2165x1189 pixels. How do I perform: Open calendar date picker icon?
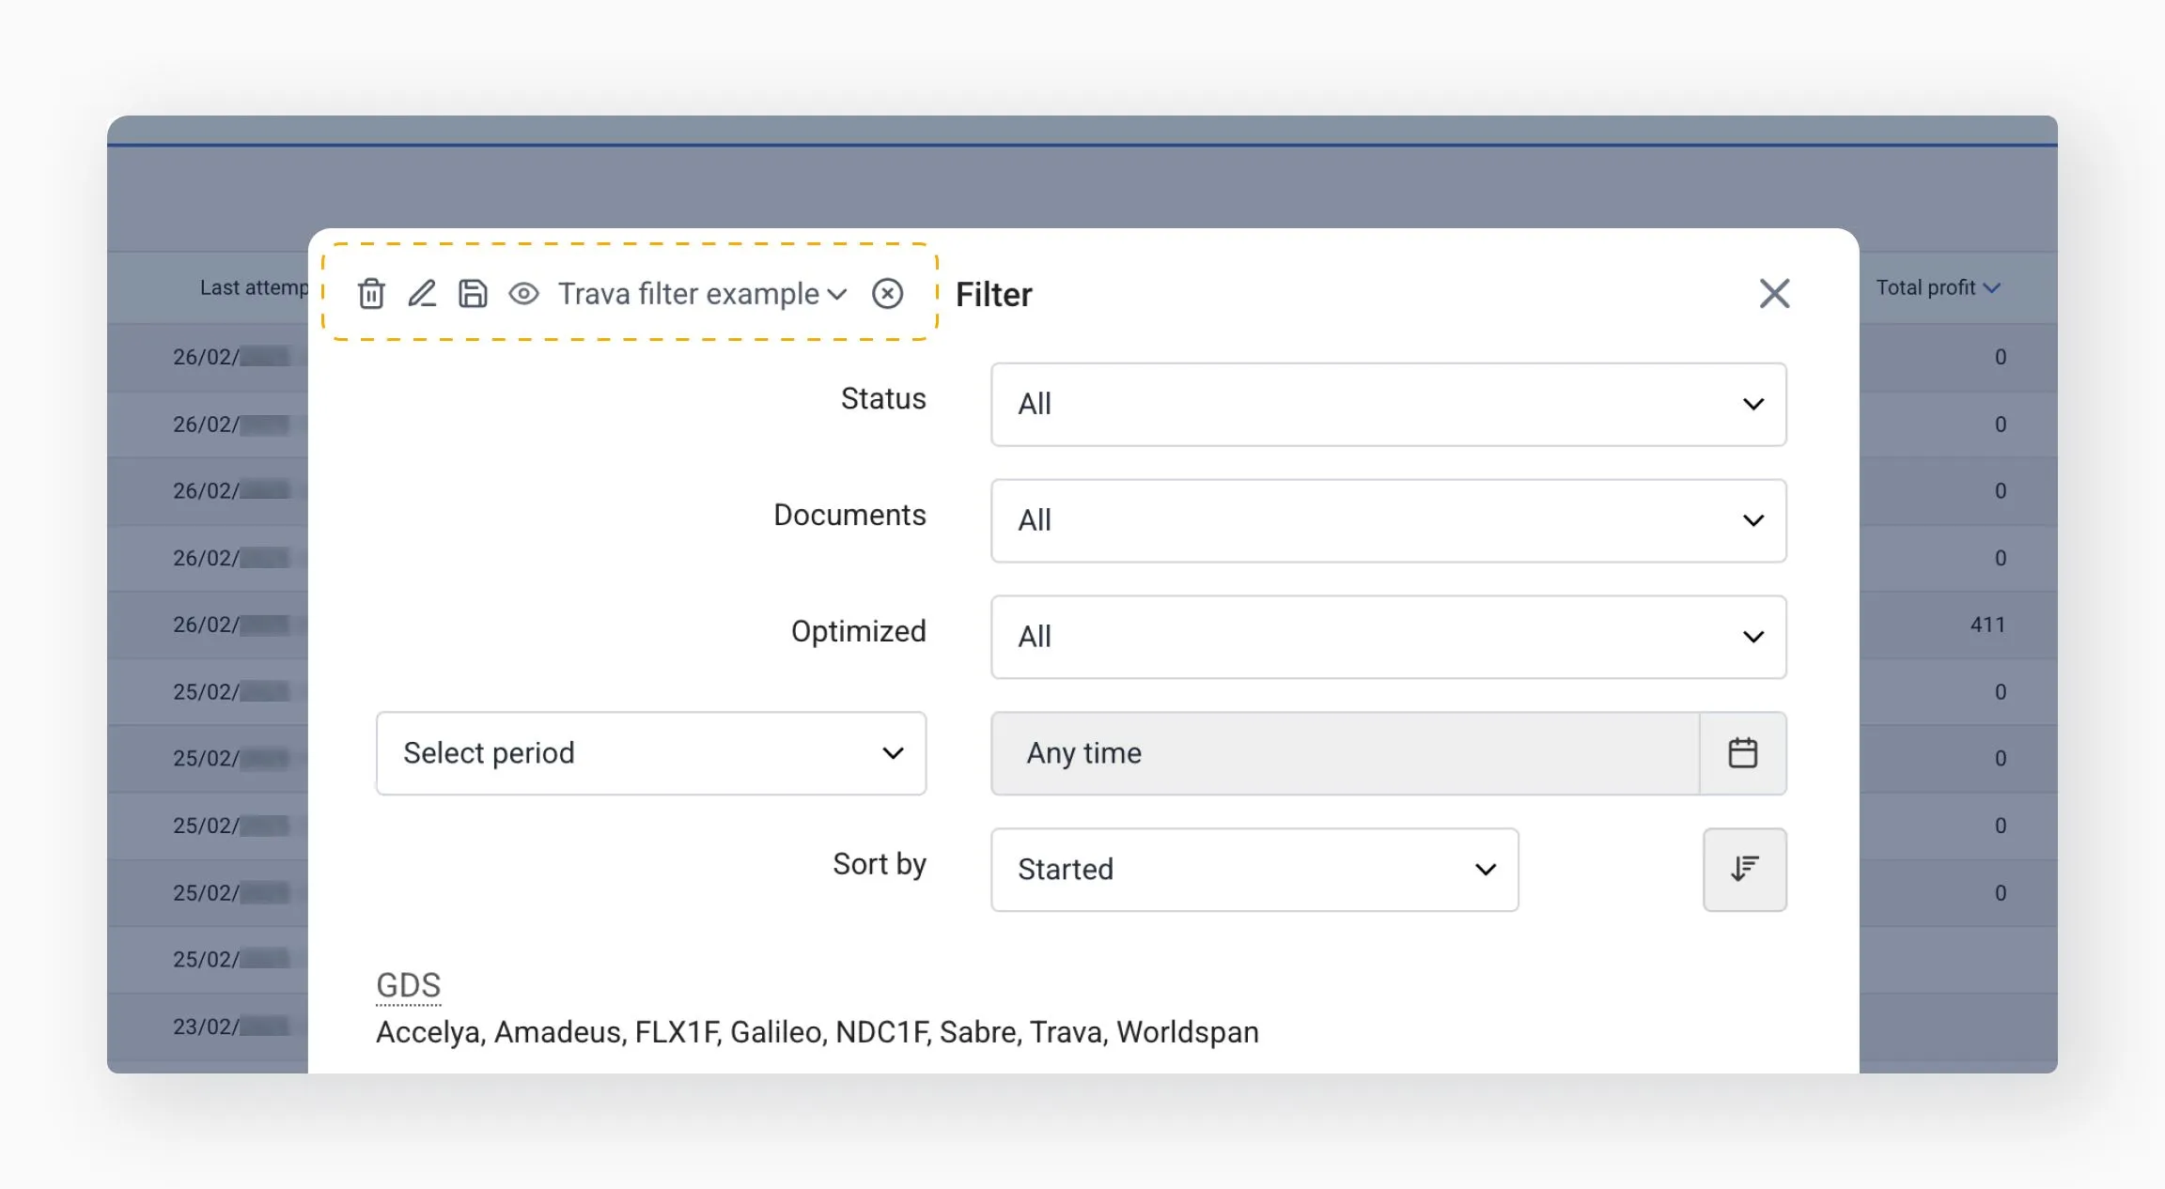[x=1743, y=753]
